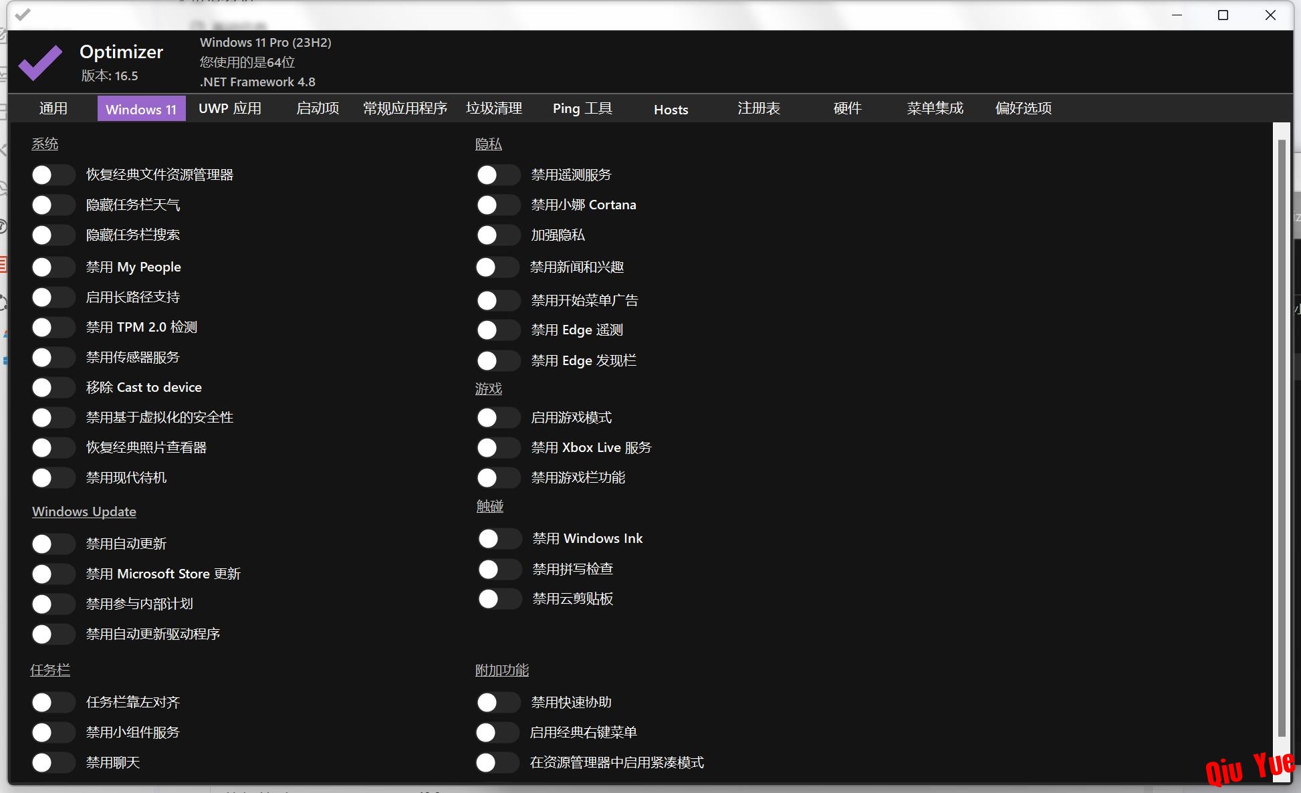Enable 禁用 Edge 发现栏 toggle
The height and width of the screenshot is (793, 1301).
(498, 361)
